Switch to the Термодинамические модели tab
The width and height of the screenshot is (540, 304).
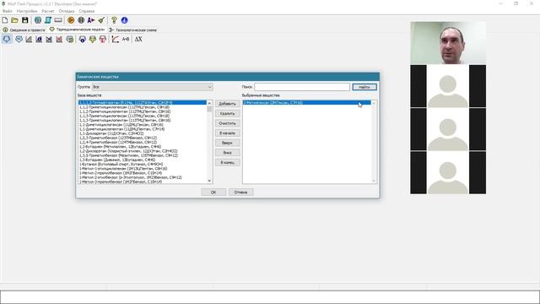coord(77,30)
